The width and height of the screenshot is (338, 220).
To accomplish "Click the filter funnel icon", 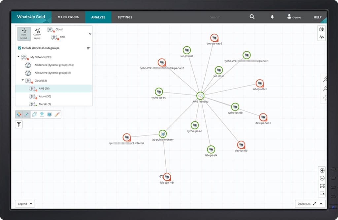I will (19, 124).
